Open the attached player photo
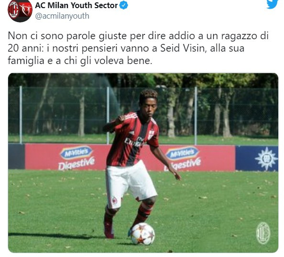Image resolution: width=284 pixels, height=257 pixels. [x=143, y=163]
